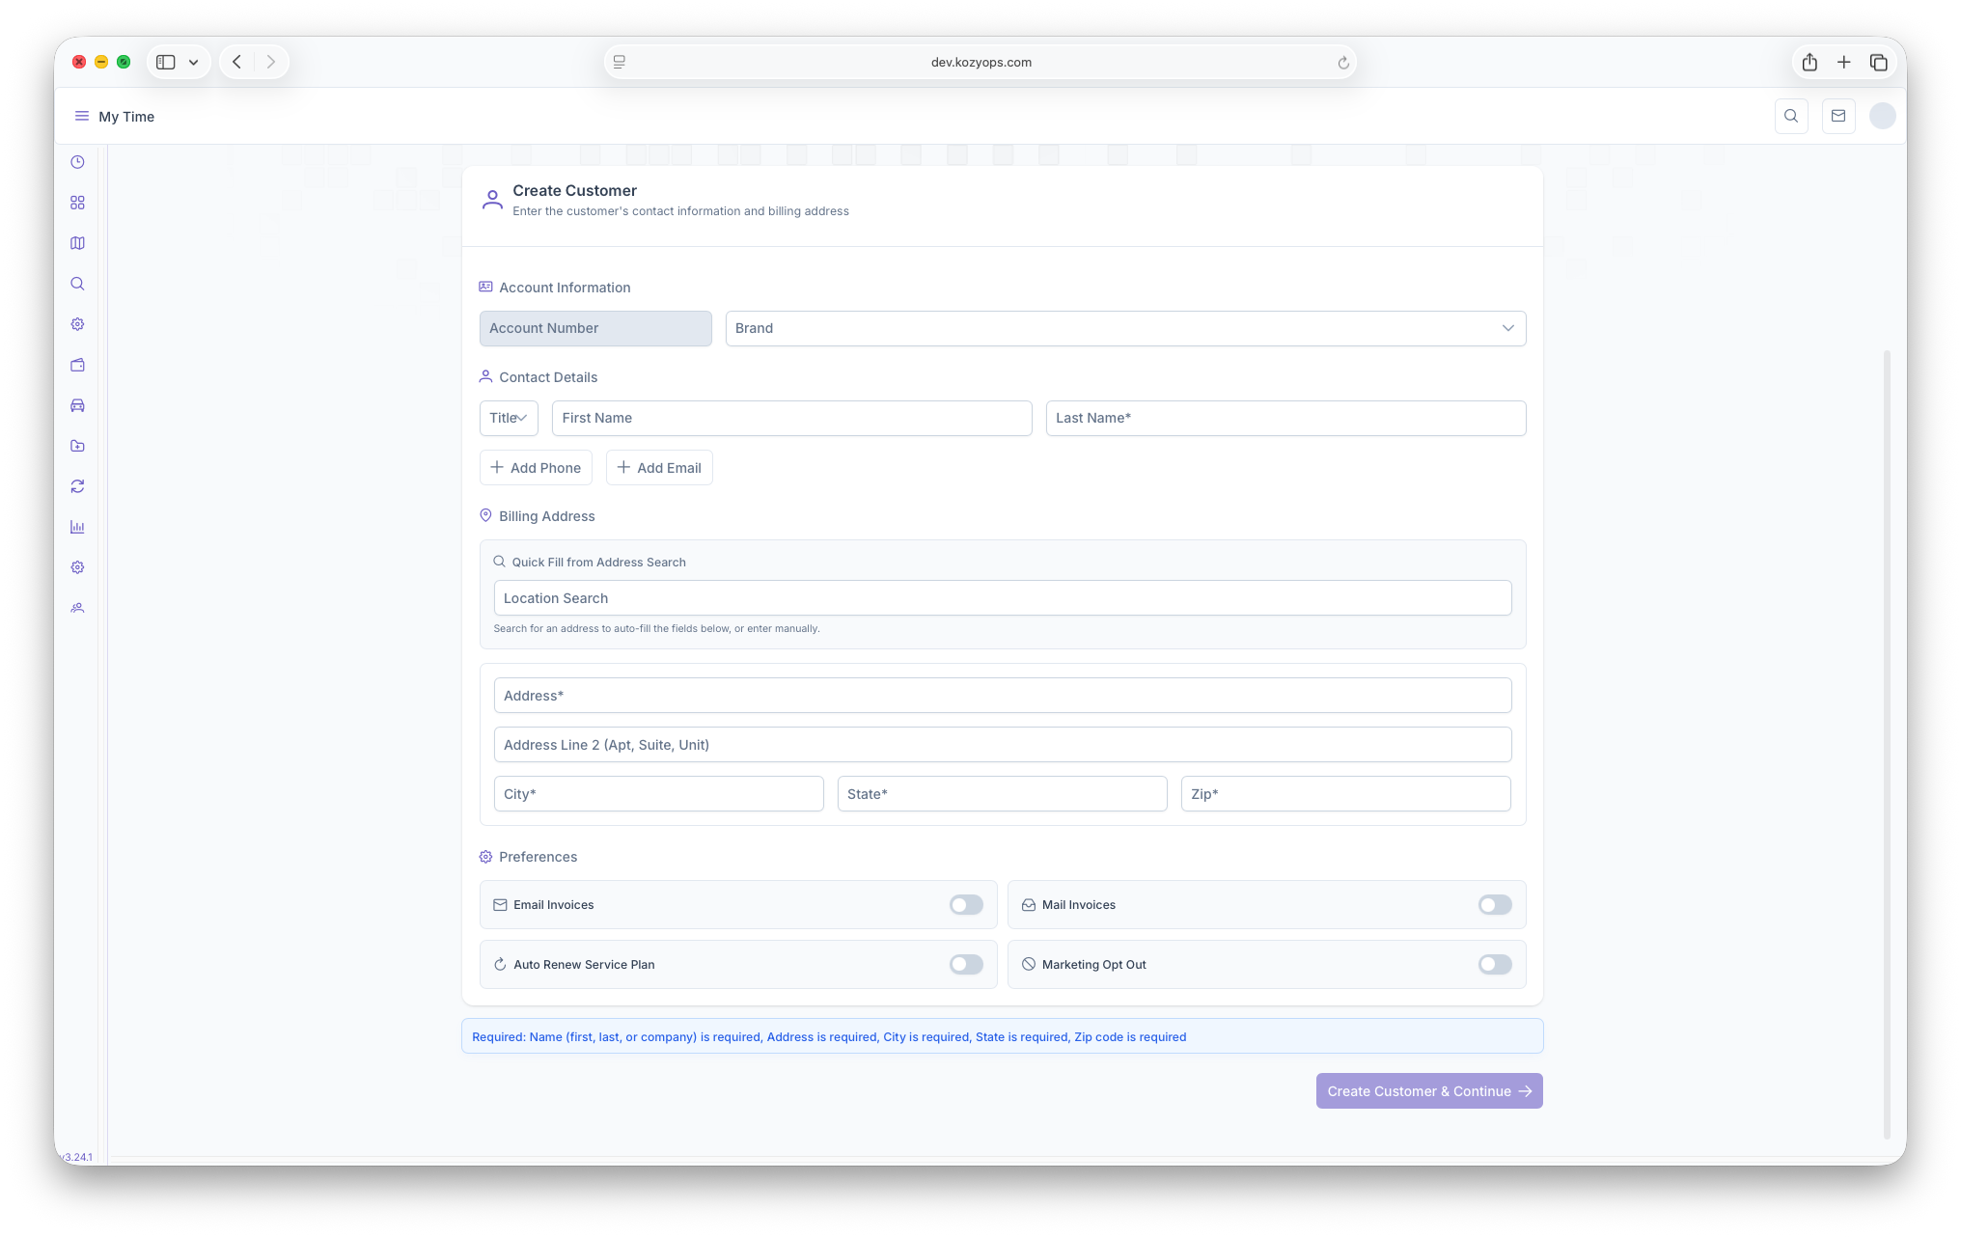This screenshot has height=1237, width=1961.
Task: Open the clock icon in sidebar
Action: pos(77,162)
